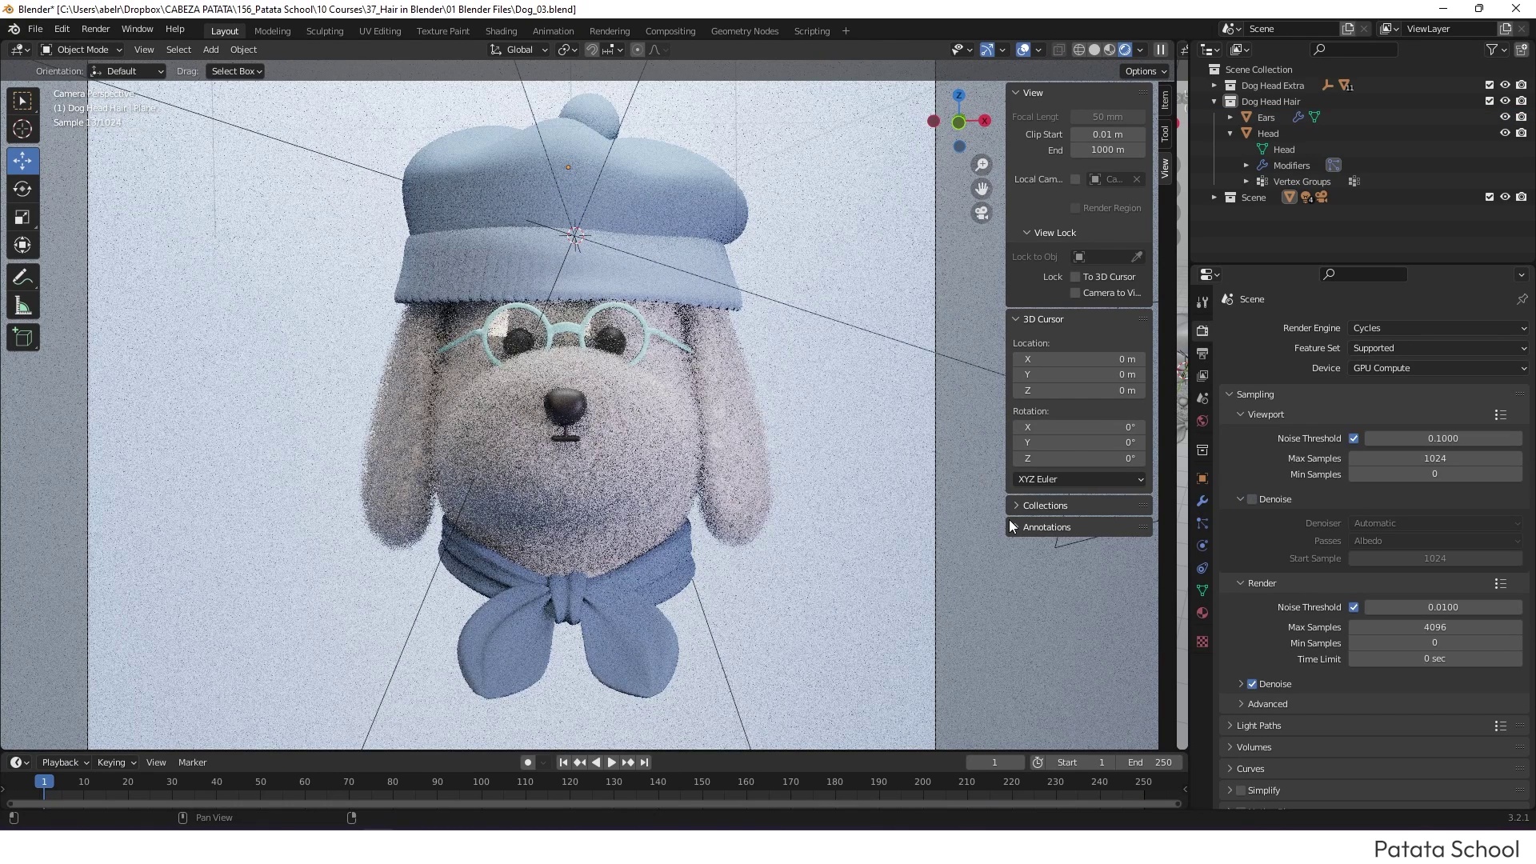This screenshot has height=864, width=1536.
Task: Check Camera to View lock option
Action: (1075, 293)
